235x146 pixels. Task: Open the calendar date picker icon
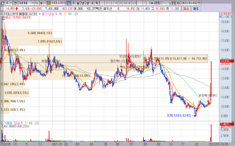(x=199, y=3)
